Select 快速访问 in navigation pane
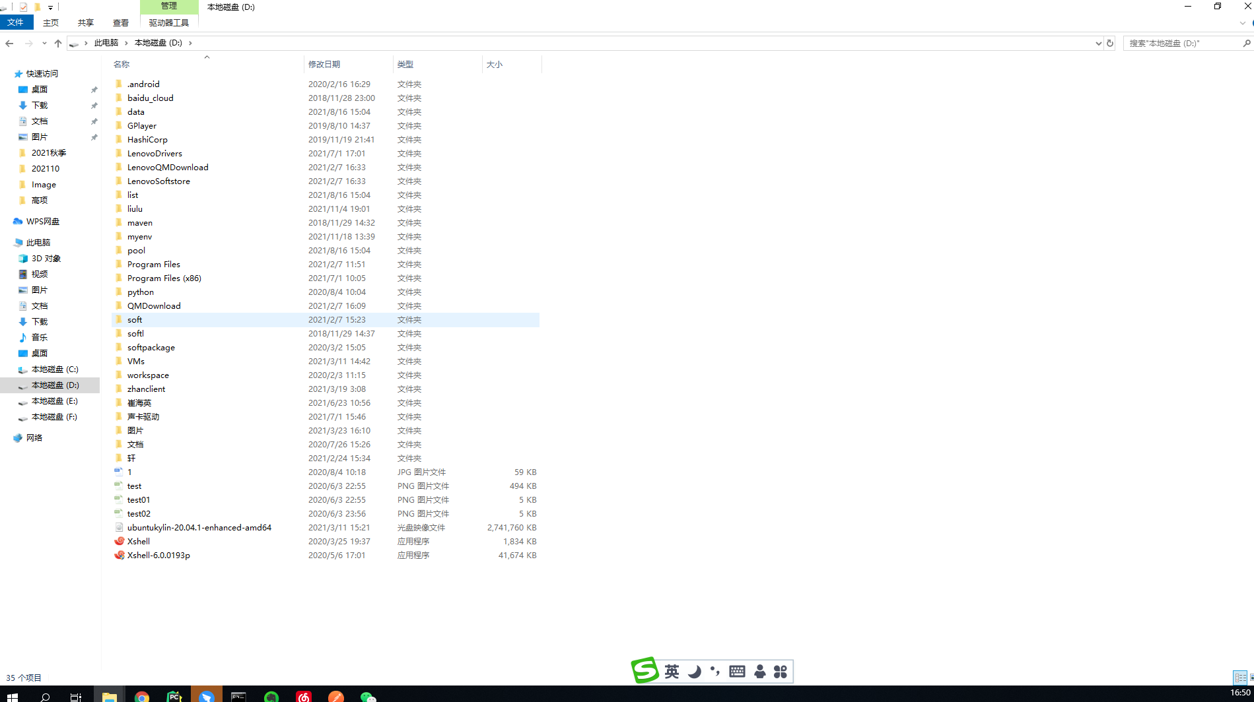The width and height of the screenshot is (1254, 702). coord(42,74)
